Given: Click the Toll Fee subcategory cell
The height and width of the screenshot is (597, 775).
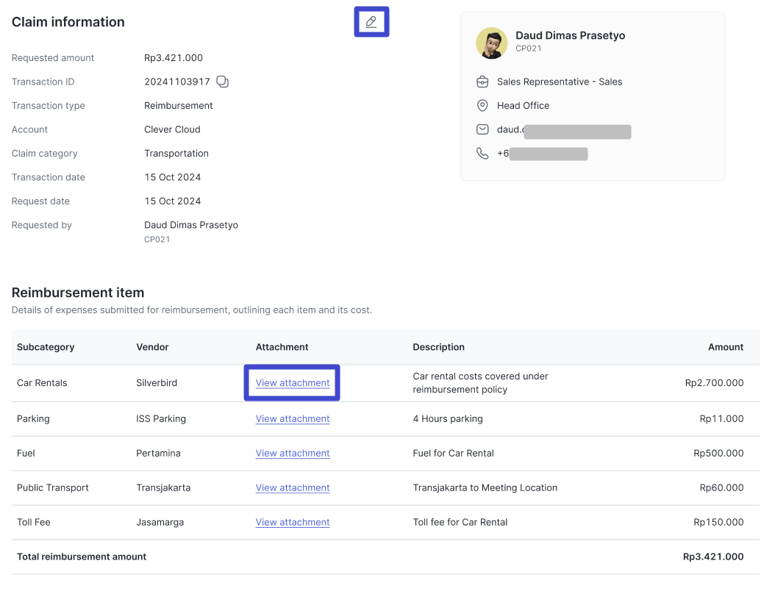Looking at the screenshot, I should click(34, 522).
